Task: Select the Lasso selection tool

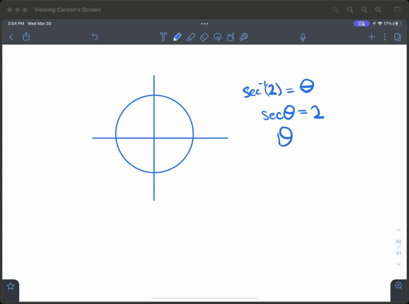Action: (x=218, y=37)
